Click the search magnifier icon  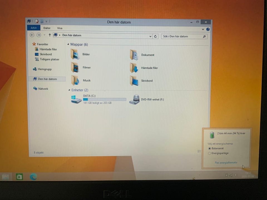pos(204,36)
